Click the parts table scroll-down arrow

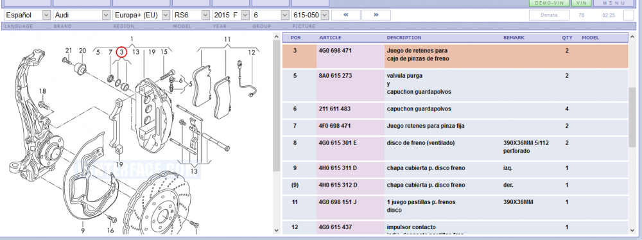[x=633, y=230]
